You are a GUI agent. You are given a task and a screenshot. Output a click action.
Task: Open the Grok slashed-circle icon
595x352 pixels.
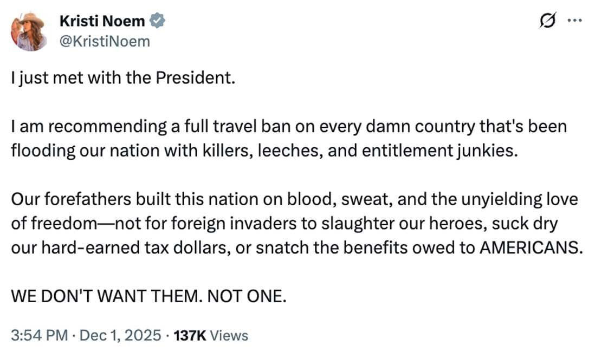pyautogui.click(x=548, y=21)
